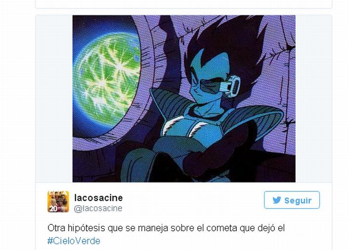Open the @lacosacine handle link
The height and width of the screenshot is (250, 349).
98,208
